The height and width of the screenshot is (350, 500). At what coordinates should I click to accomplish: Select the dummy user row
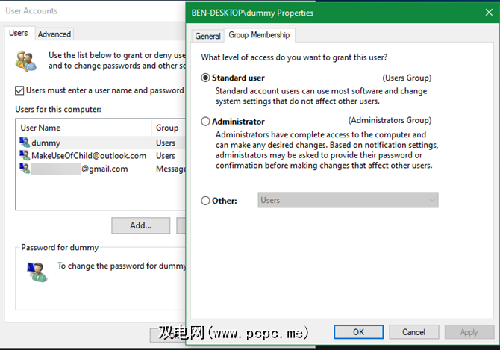coord(101,143)
